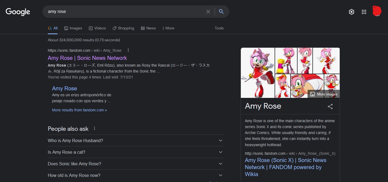Click the More images button
The width and height of the screenshot is (388, 182).
pyautogui.click(x=324, y=94)
